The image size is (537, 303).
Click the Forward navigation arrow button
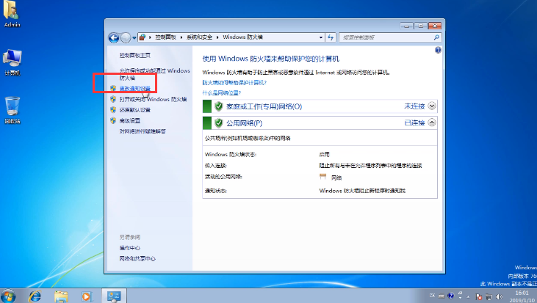click(x=126, y=37)
